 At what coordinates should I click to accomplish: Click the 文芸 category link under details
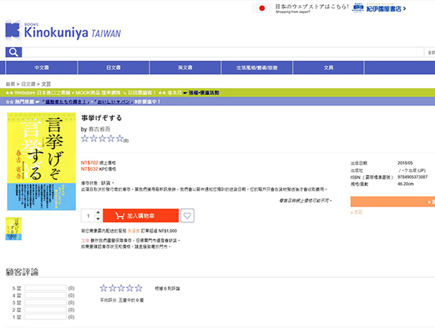coord(358,212)
